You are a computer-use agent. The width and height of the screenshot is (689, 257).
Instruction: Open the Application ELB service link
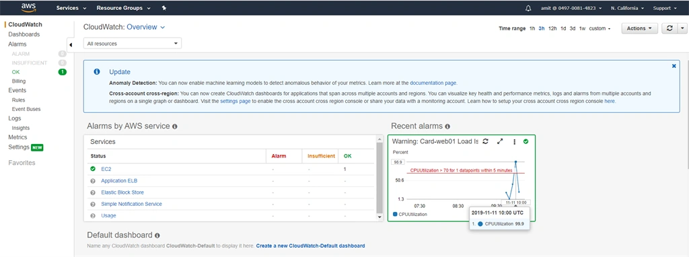coord(120,180)
